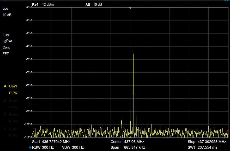The height and width of the screenshot is (151, 230).
Task: Click the center marker triangle atop the graph
Action: (x=130, y=8)
